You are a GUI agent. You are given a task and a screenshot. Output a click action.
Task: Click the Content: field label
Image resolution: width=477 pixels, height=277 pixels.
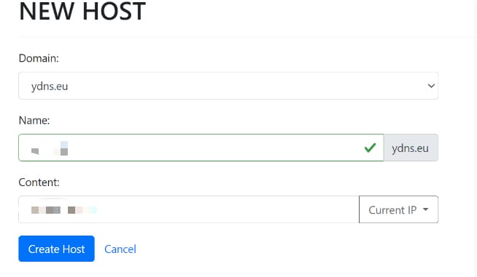pyautogui.click(x=39, y=182)
